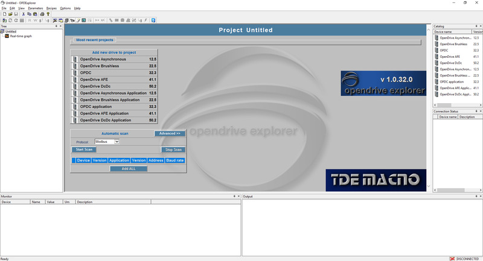
Task: Open the Help menu
Action: 77,8
